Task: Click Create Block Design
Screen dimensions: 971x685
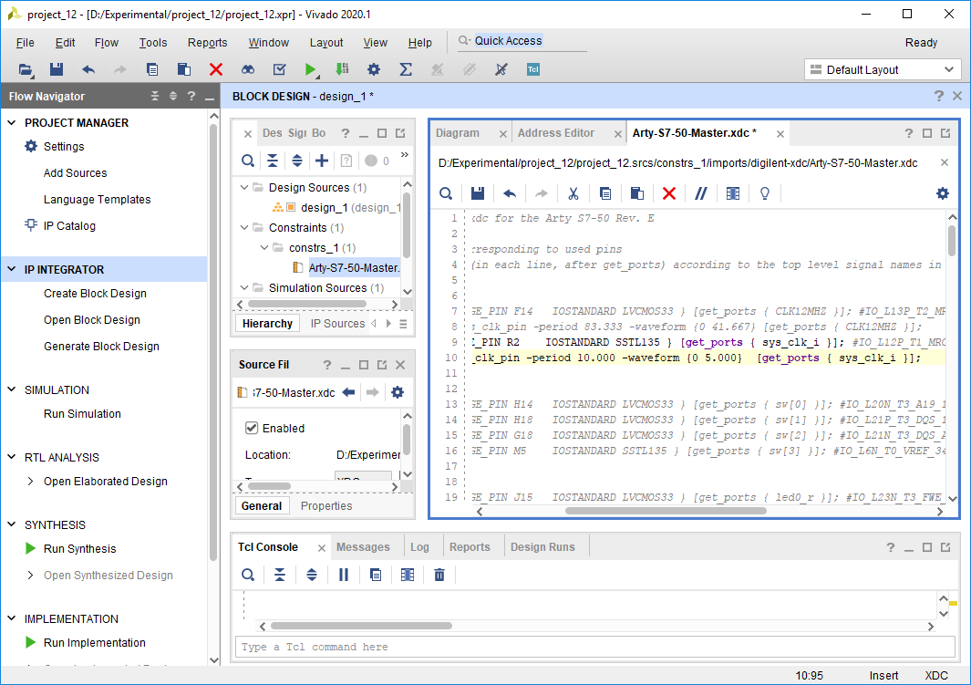Action: click(x=95, y=294)
